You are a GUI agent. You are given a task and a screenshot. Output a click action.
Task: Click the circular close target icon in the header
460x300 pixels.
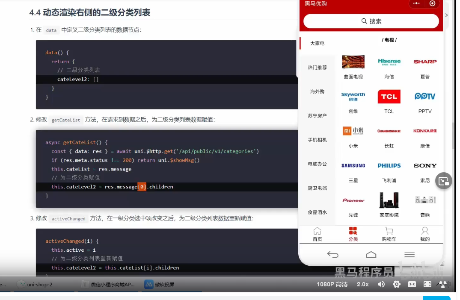[x=432, y=3]
